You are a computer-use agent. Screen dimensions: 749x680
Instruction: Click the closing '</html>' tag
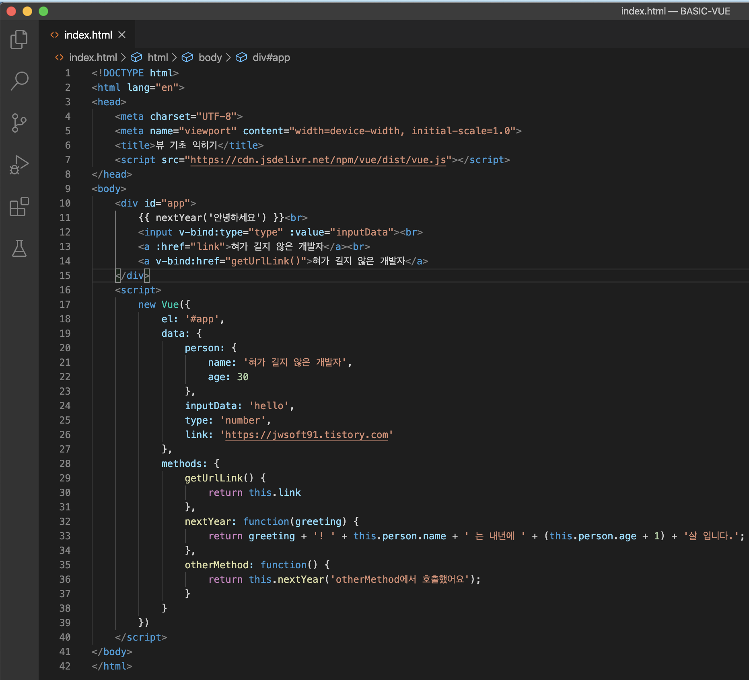(112, 666)
